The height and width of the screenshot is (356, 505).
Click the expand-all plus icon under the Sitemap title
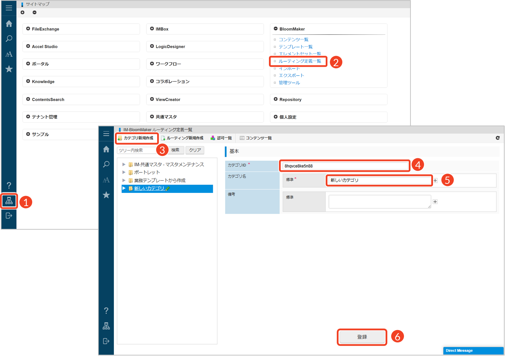click(x=22, y=12)
